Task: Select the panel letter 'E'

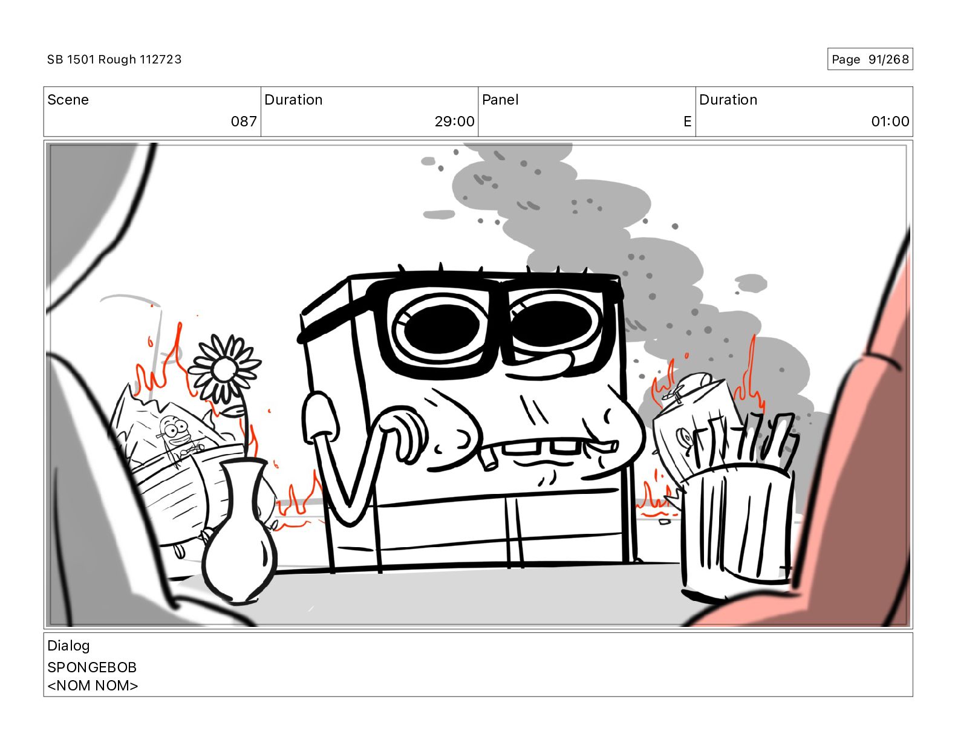Action: tap(687, 122)
